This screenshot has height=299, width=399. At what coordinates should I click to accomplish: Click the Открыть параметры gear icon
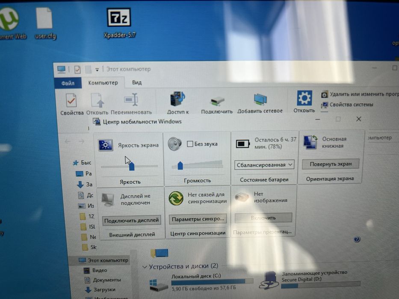point(304,98)
